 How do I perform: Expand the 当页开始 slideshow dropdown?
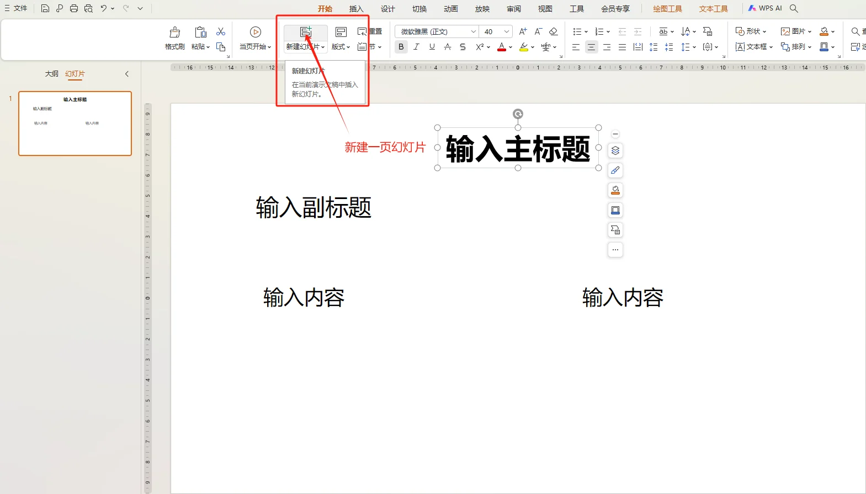pos(269,47)
